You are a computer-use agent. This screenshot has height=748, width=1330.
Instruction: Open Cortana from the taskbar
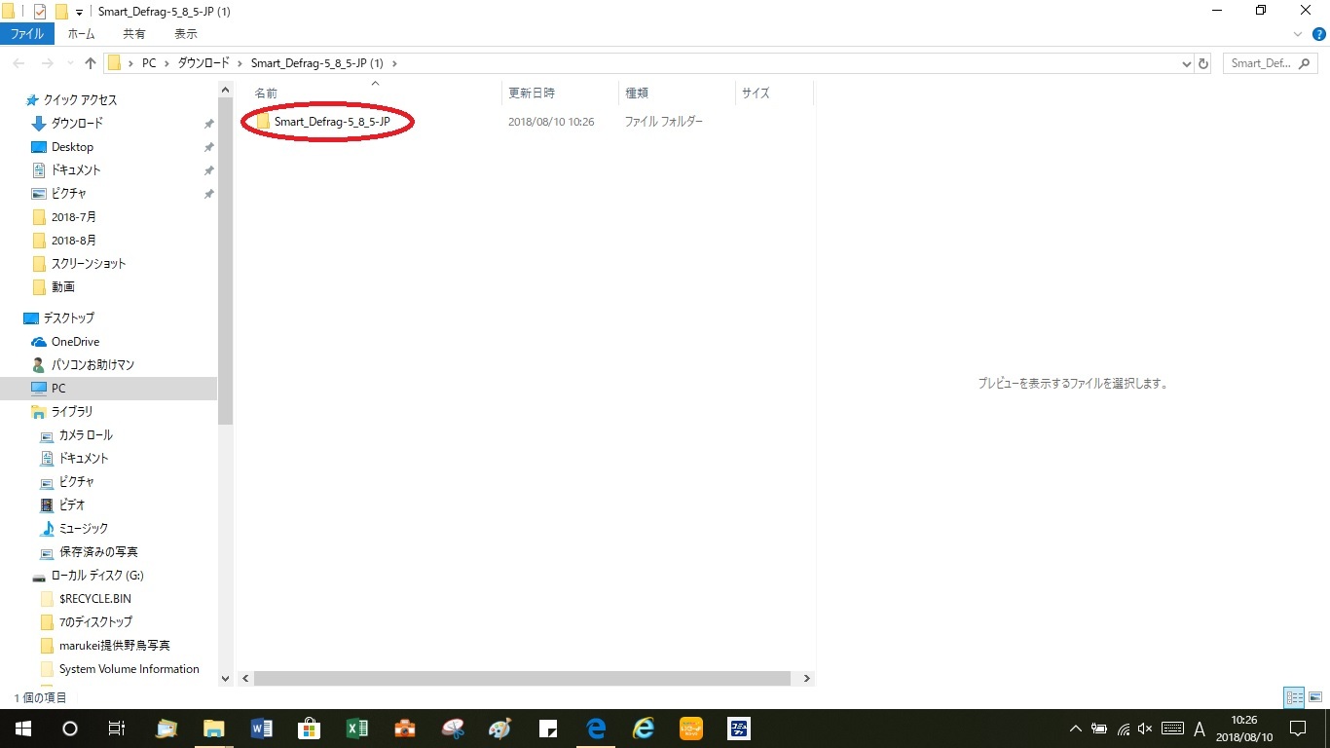click(70, 729)
